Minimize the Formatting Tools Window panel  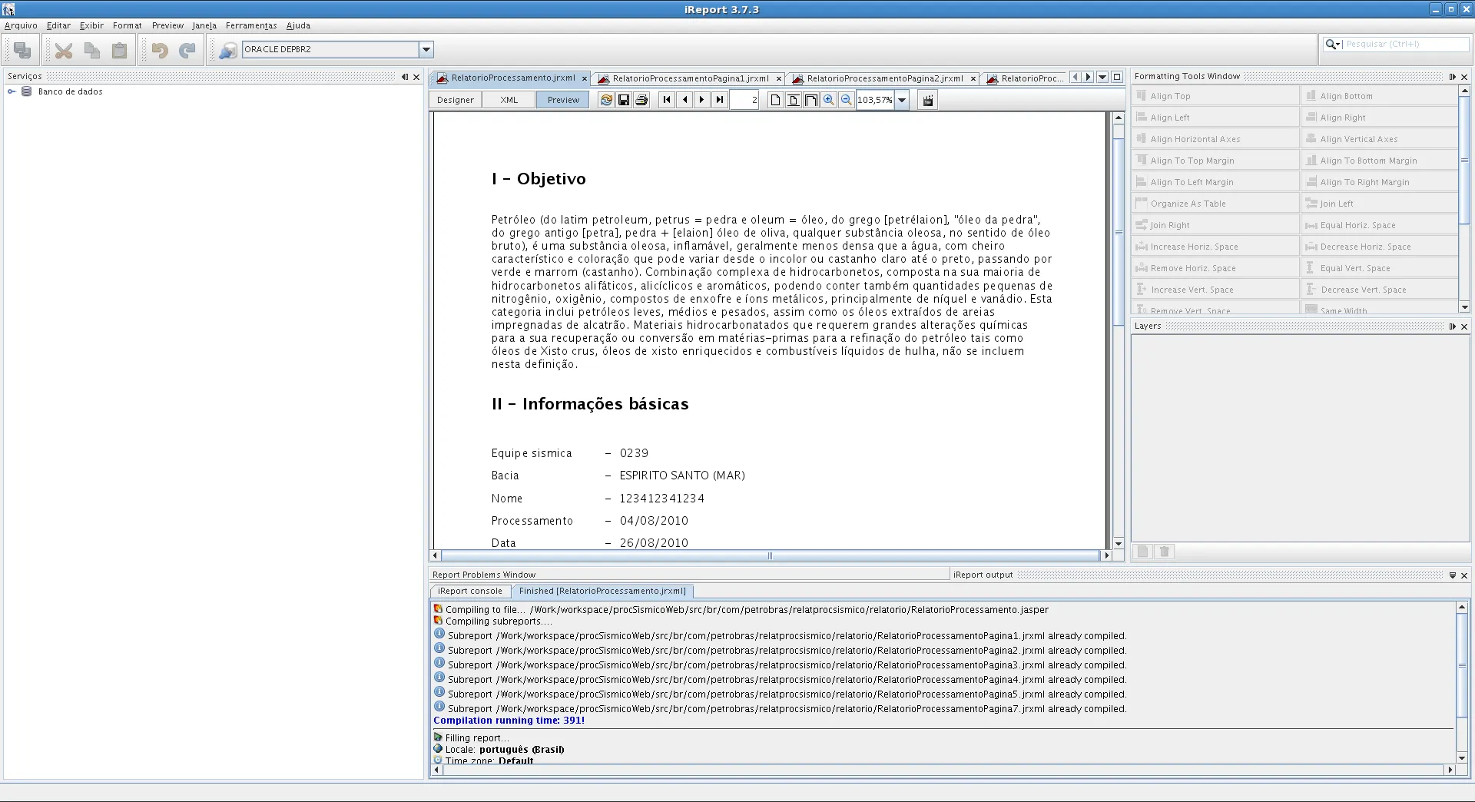click(x=1453, y=77)
